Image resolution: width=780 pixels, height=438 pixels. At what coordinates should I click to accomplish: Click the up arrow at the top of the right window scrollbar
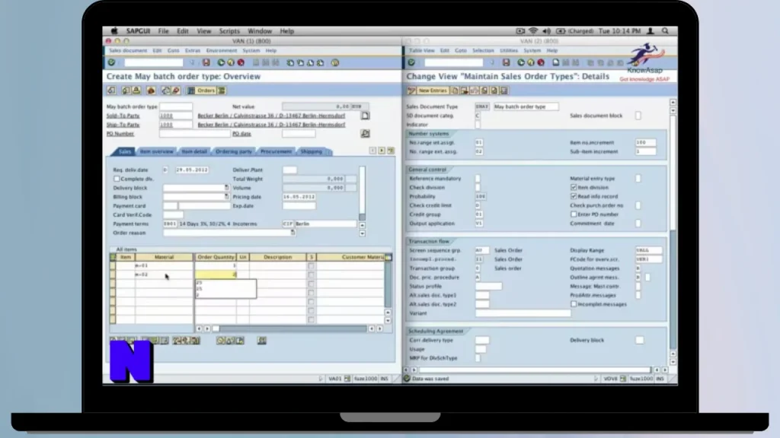point(673,103)
